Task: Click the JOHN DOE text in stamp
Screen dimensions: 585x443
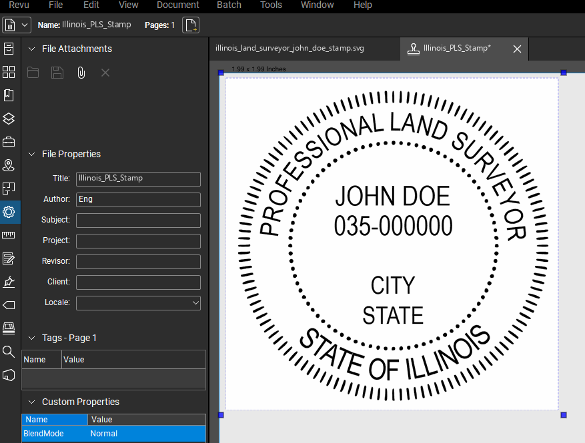Action: (392, 197)
